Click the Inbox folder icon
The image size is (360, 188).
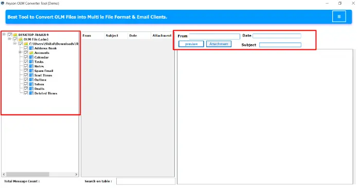pyautogui.click(x=31, y=84)
